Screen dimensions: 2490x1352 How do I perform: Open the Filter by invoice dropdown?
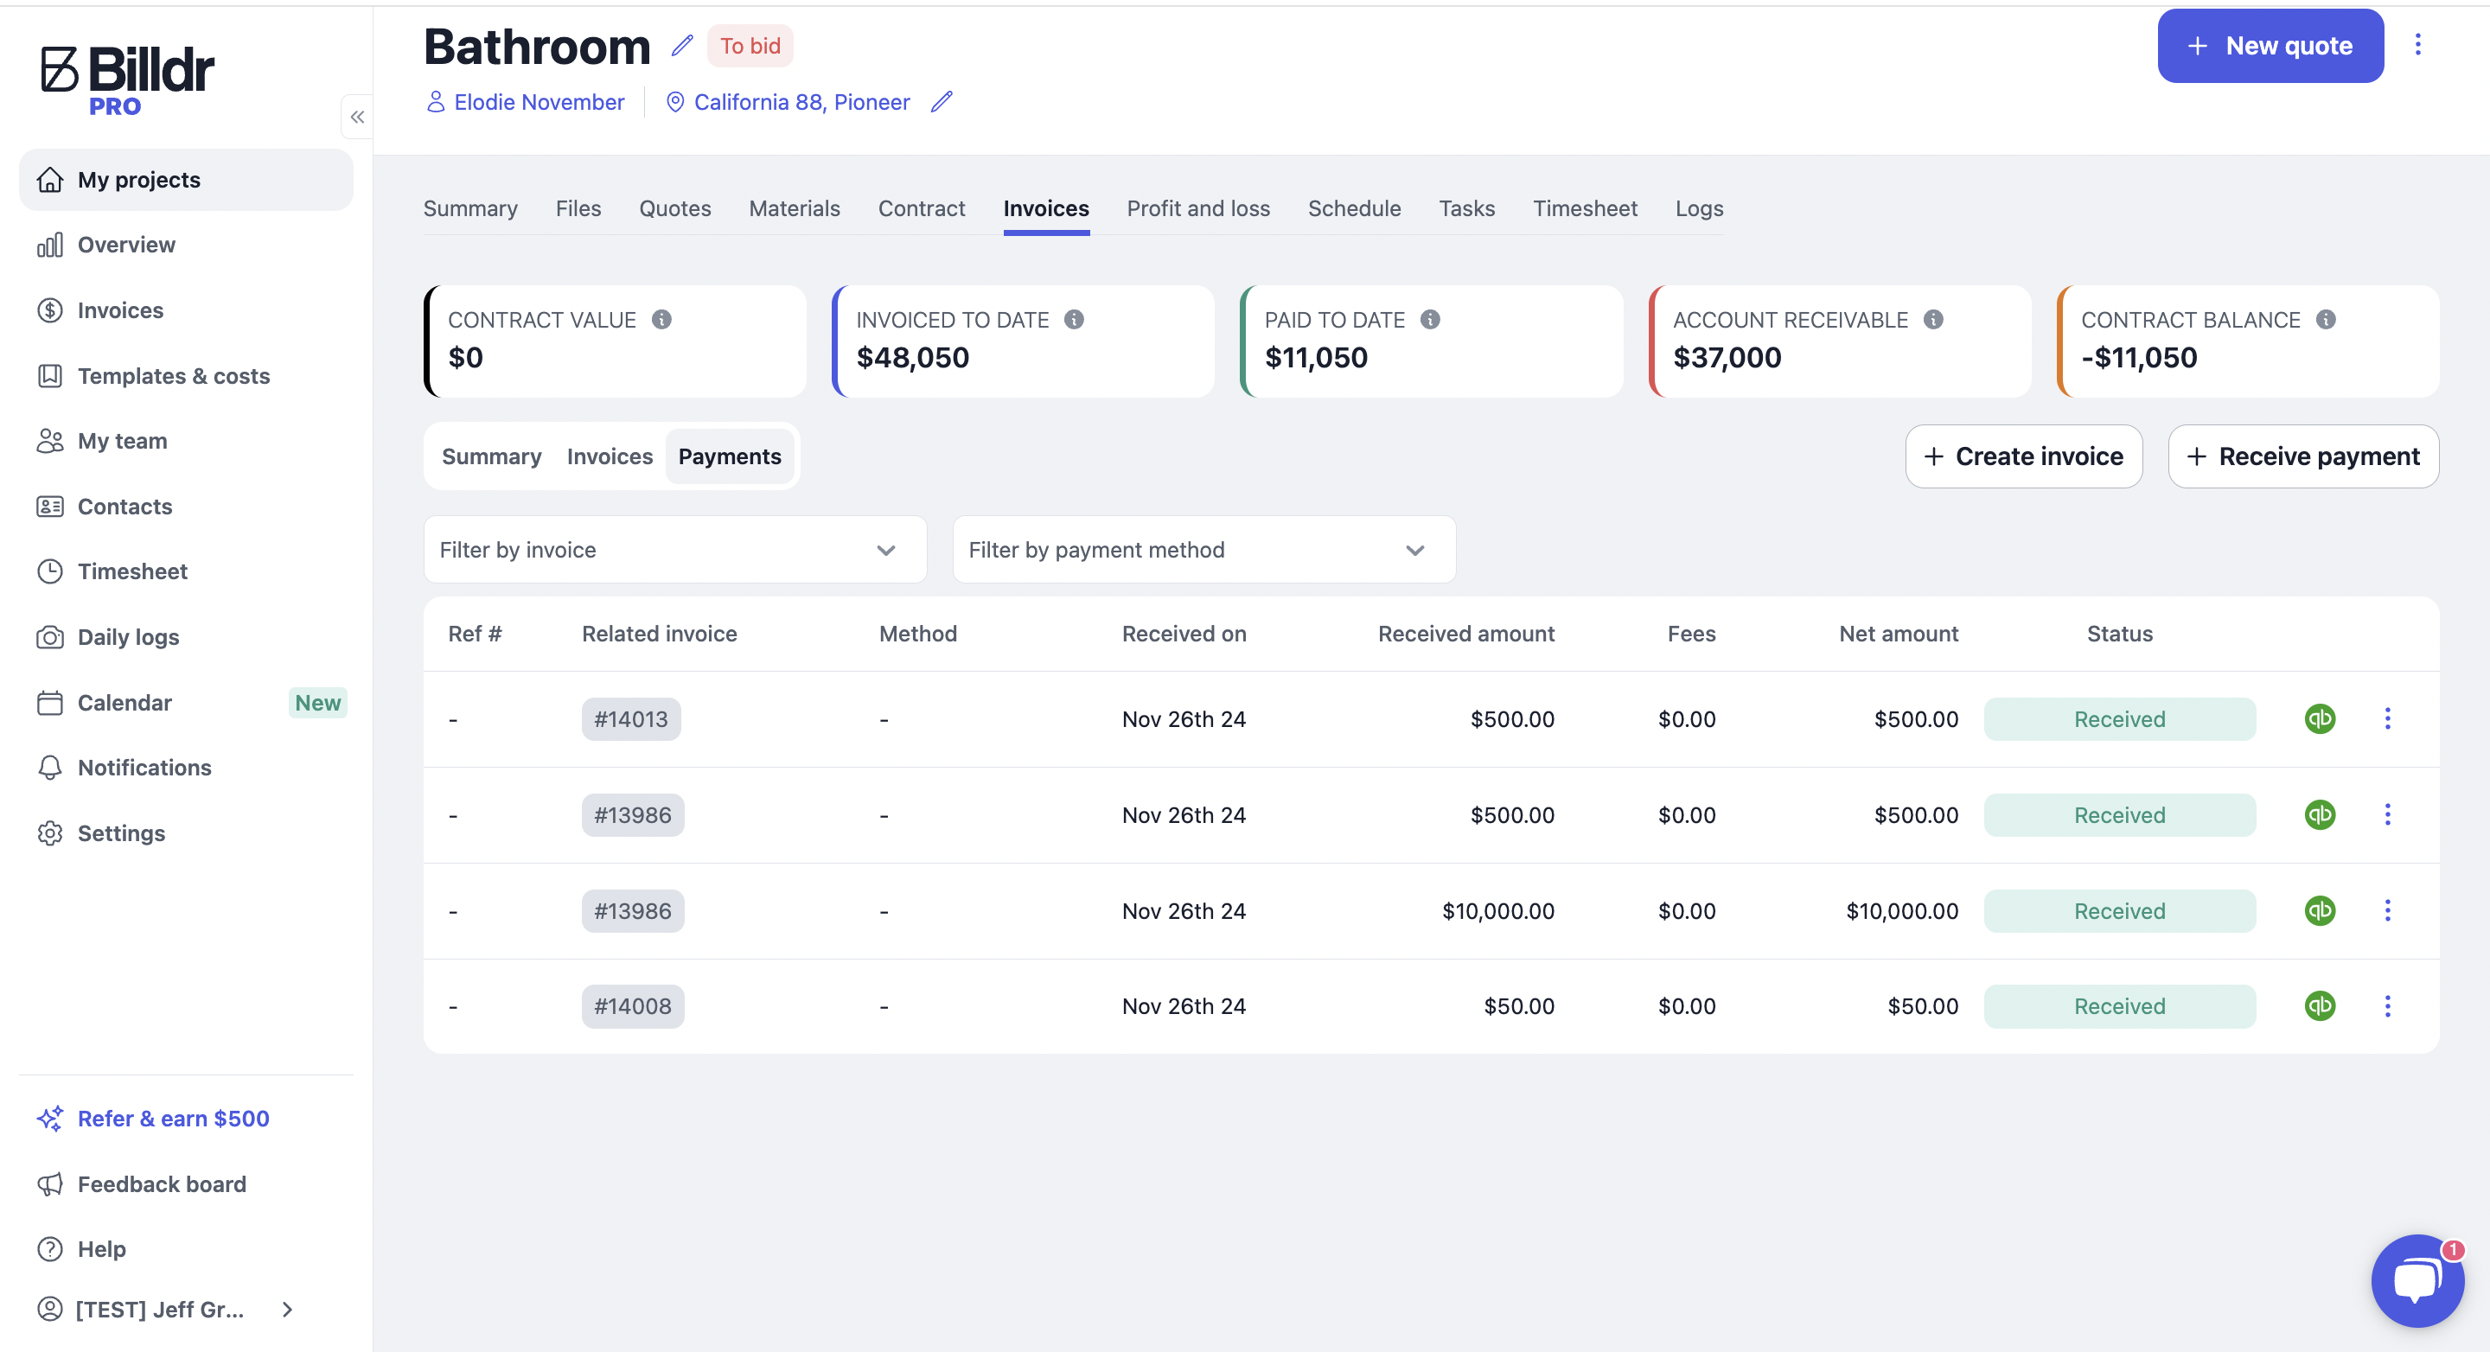(674, 549)
